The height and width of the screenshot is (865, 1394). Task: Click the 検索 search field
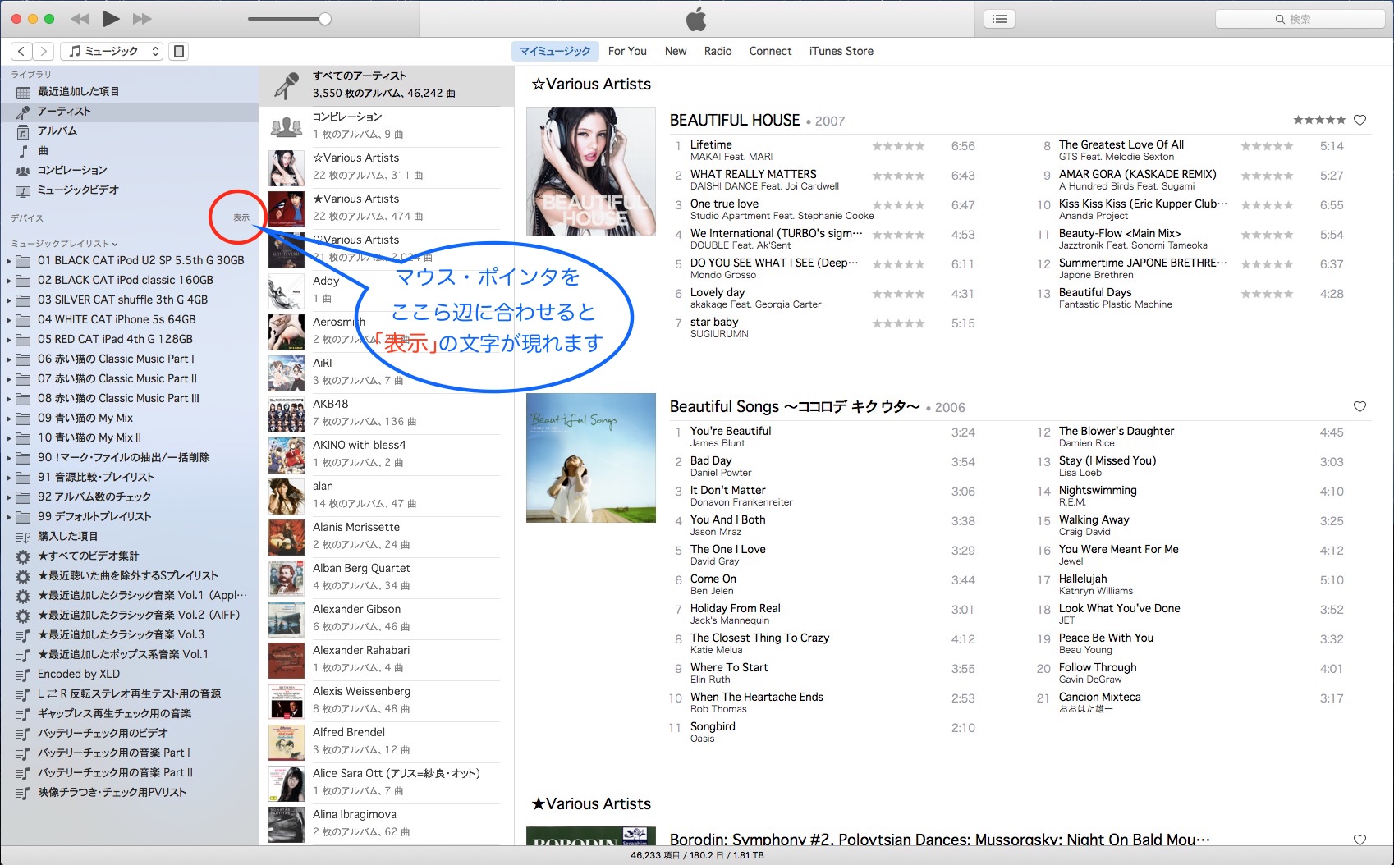1300,19
